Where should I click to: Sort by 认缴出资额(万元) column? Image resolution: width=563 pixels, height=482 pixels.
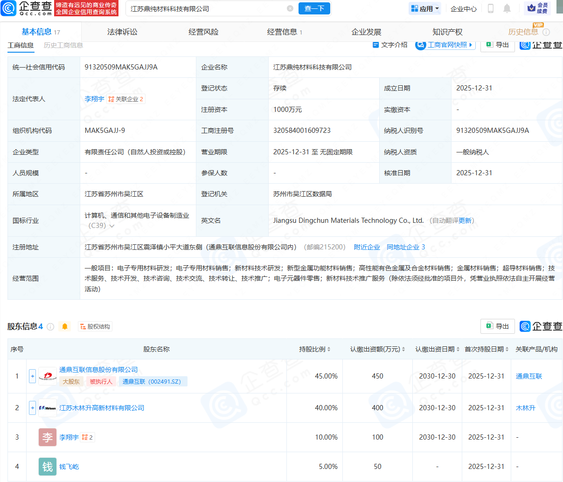(x=377, y=349)
